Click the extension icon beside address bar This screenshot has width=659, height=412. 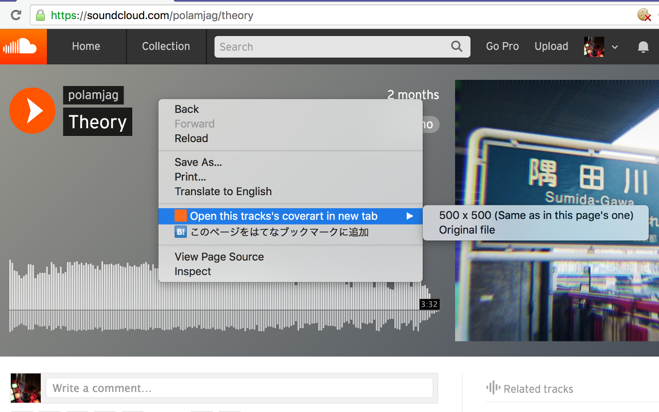point(643,15)
